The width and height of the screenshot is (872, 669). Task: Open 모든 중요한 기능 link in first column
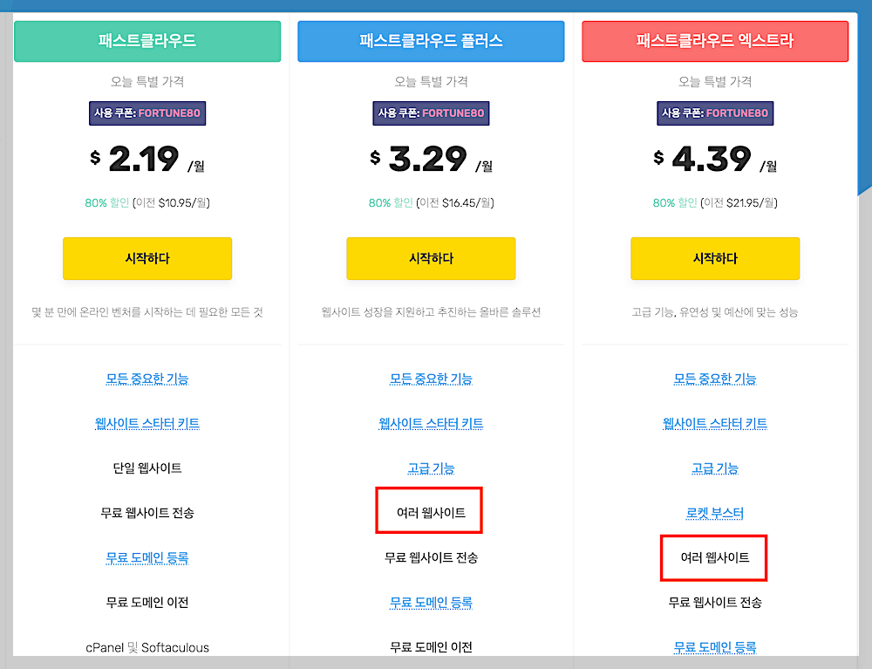146,379
